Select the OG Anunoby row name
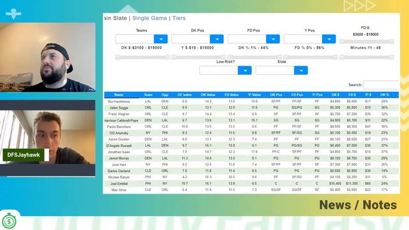Screen dimensions: 409x230 coord(119,133)
